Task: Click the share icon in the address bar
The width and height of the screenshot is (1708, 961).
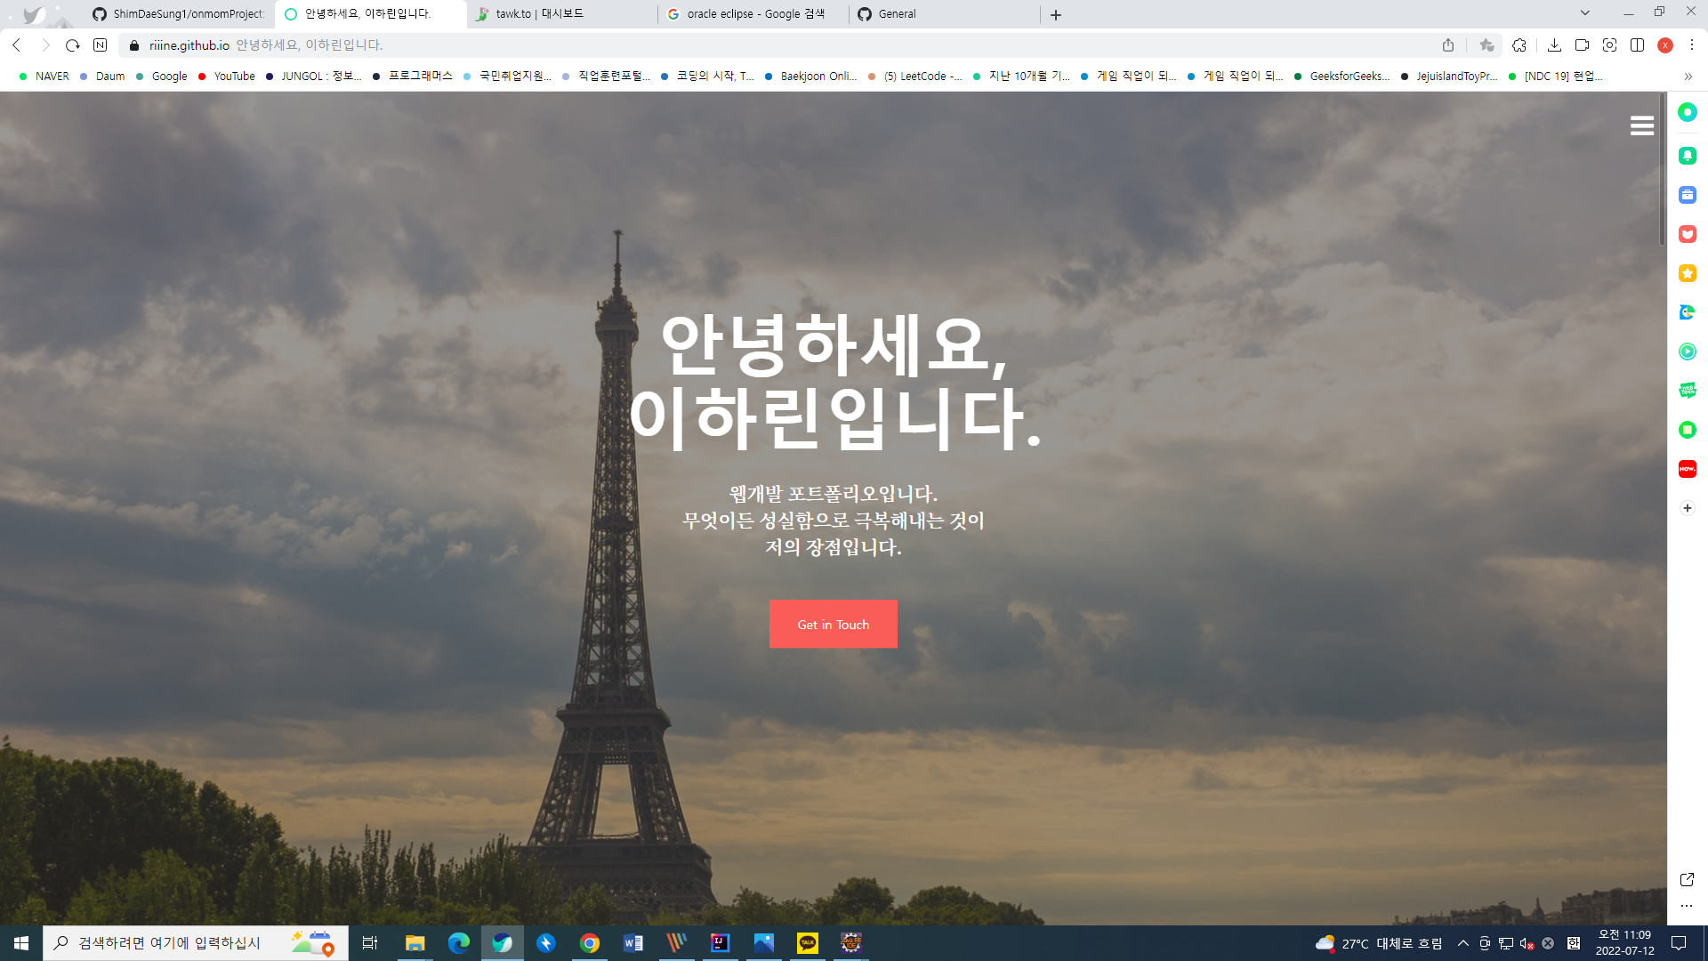Action: coord(1448,45)
